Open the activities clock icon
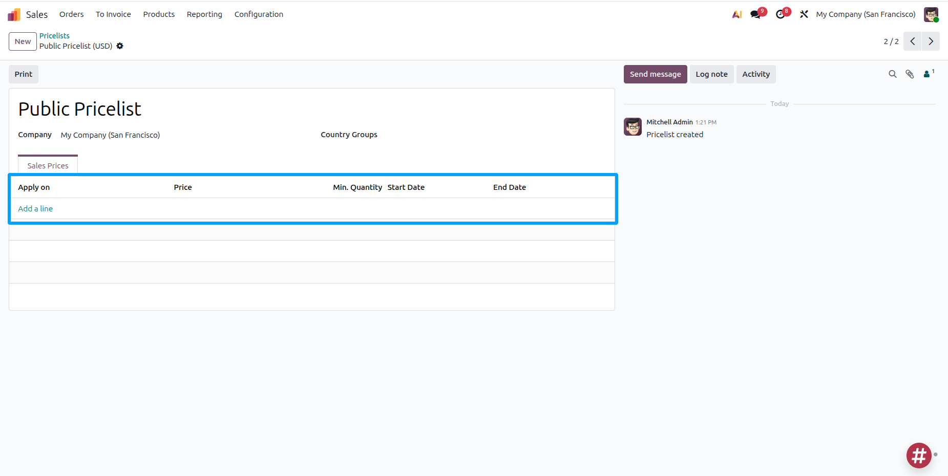Viewport: 948px width, 476px height. 780,14
